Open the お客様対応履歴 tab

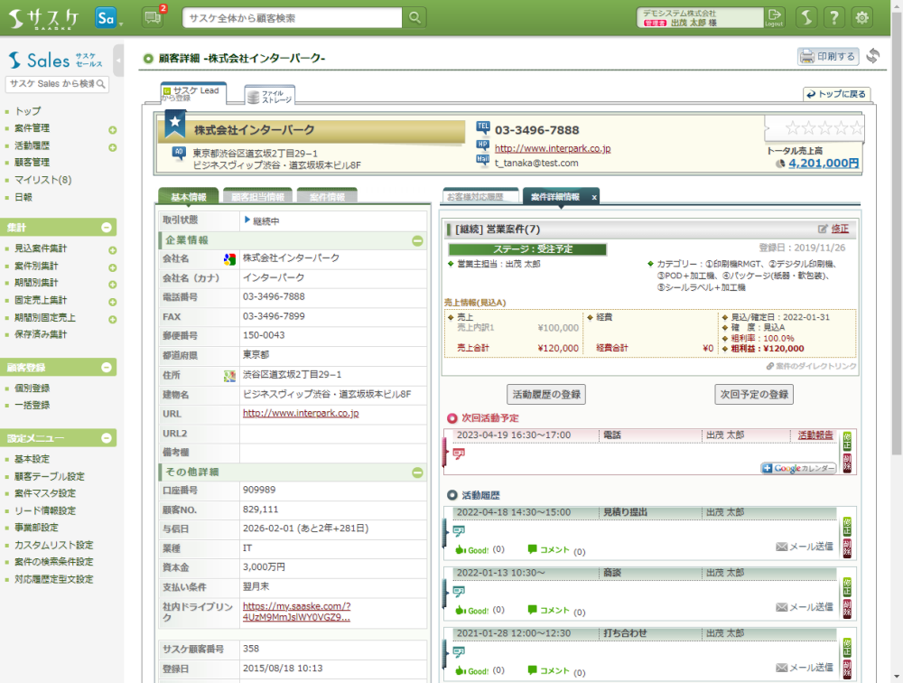click(479, 197)
